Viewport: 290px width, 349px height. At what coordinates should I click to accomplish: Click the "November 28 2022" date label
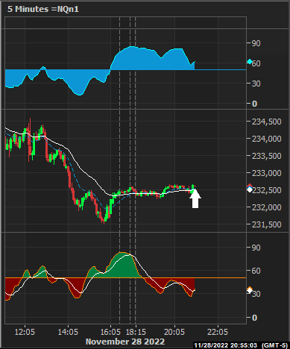coord(125,342)
